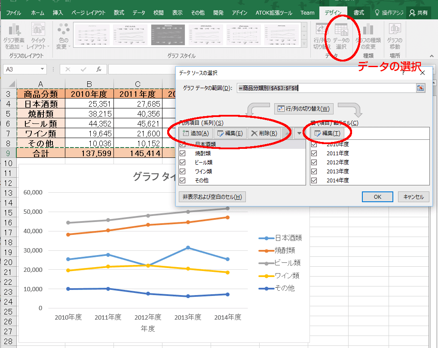Uncheck the 2012年度 axis label checkbox
Image resolution: width=438 pixels, height=348 pixels.
[314, 162]
